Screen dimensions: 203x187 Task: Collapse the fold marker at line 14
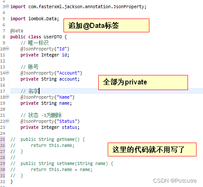click(7, 73)
